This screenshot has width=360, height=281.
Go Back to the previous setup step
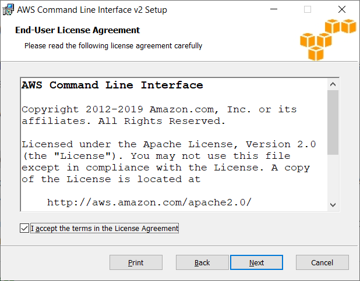[202, 262]
